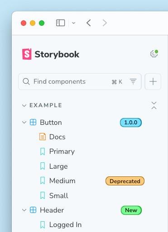Image resolution: width=168 pixels, height=232 pixels.
Task: Open the settings gear with green dot
Action: (154, 54)
